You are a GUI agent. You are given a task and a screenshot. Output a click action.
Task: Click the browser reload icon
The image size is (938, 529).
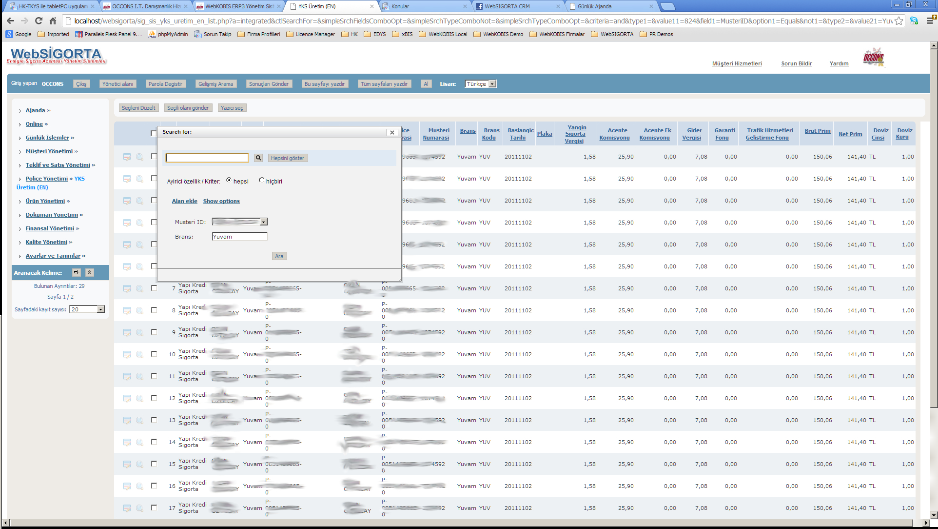pos(39,20)
